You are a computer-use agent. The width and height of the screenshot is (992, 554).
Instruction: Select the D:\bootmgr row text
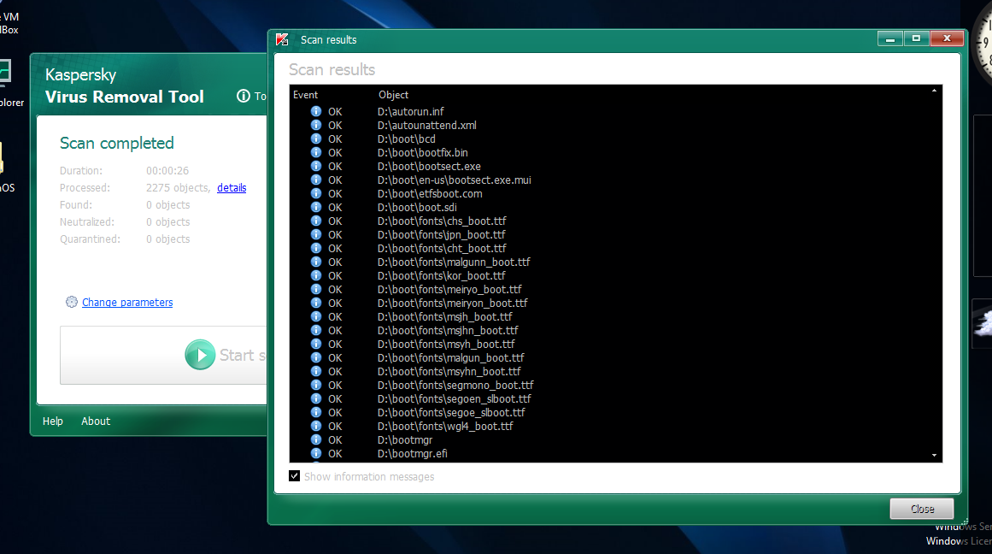click(x=405, y=440)
